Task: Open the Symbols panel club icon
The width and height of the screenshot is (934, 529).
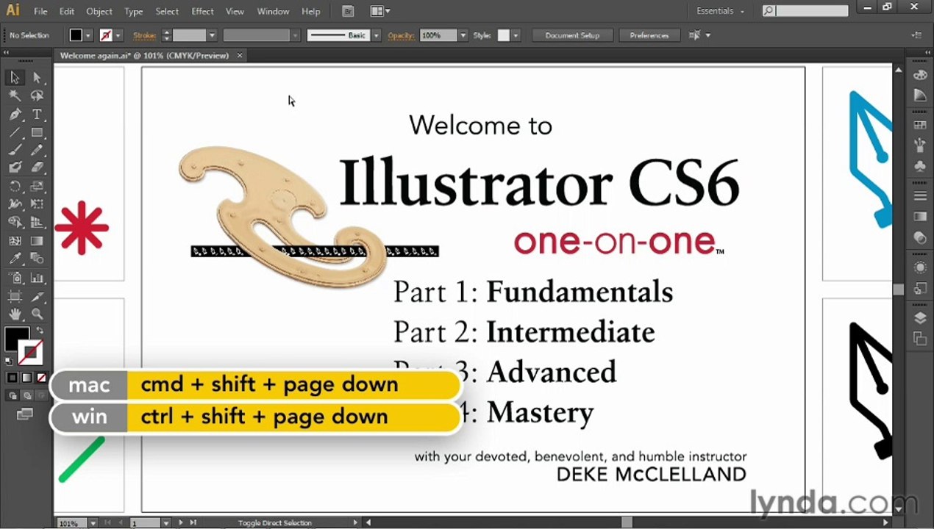Action: pos(920,167)
